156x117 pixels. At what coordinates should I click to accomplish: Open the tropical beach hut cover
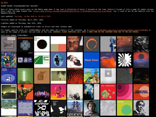pyautogui.click(x=9, y=108)
